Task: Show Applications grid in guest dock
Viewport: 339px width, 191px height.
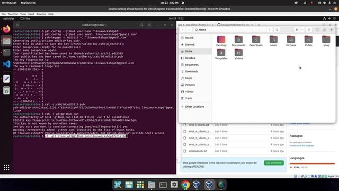Action: tap(6, 168)
